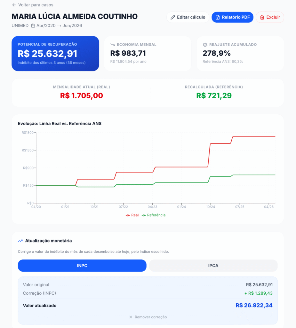Click the Corrige o valor do indébito description
The height and width of the screenshot is (328, 296).
93,252
